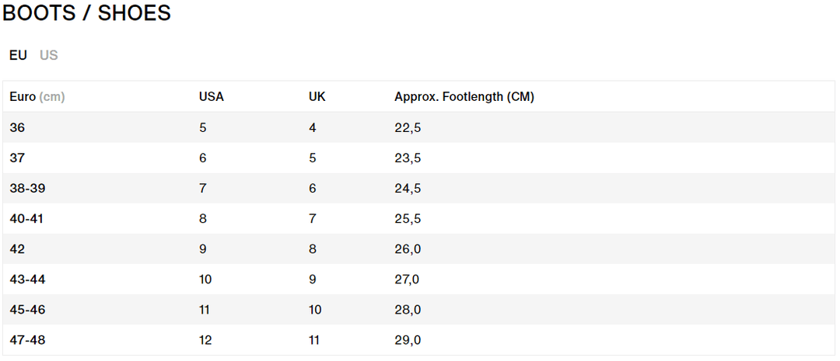Select the Euro size 47-48 cell
This screenshot has width=840, height=361.
coord(27,339)
